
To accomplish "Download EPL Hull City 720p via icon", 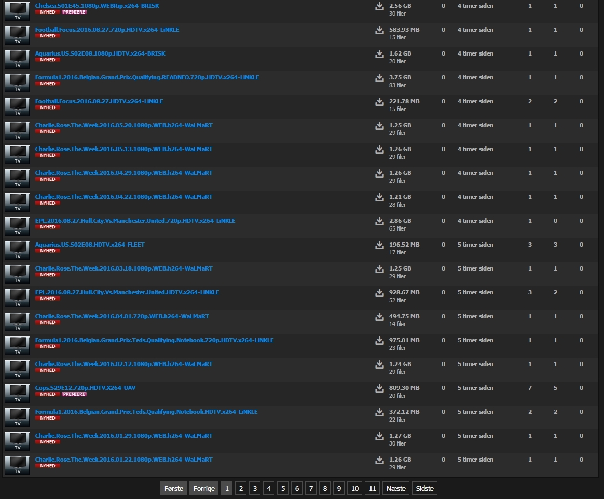I will 379,221.
